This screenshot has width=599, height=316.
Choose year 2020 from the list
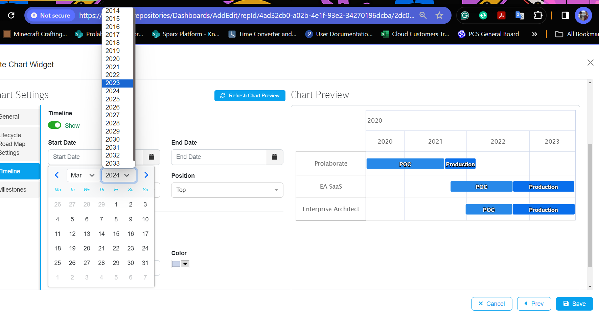[117, 59]
